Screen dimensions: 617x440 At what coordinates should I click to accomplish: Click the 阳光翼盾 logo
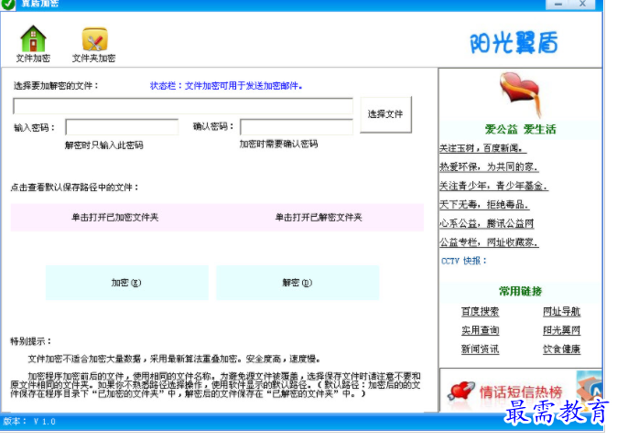[514, 42]
